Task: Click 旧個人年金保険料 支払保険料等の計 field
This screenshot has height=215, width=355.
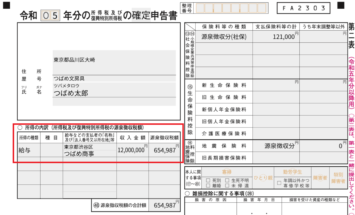Action: point(276,122)
